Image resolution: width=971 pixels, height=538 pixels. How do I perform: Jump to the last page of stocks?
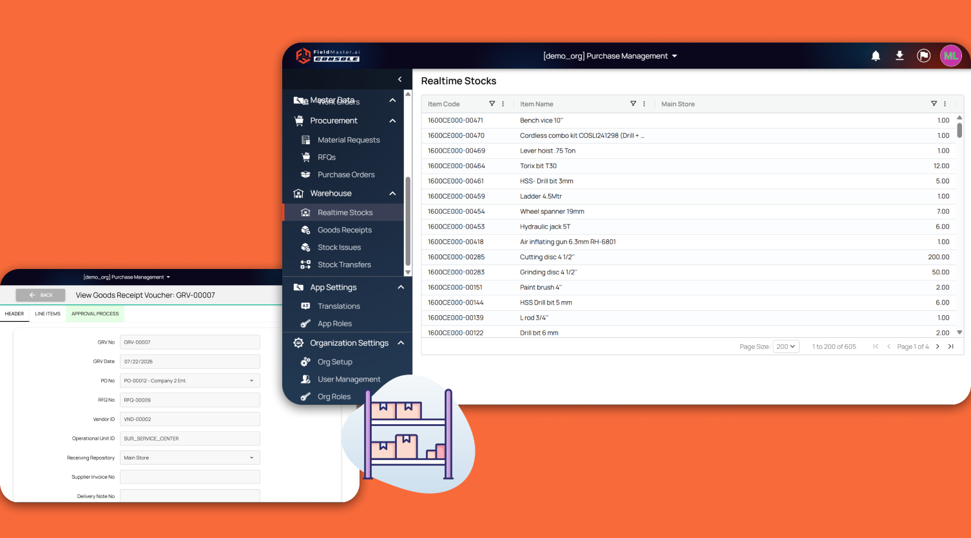click(950, 346)
